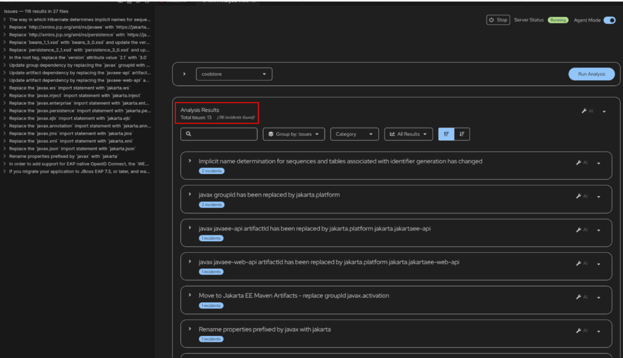623x358 pixels.
Task: Expand the javaee-api artifactId issue card
Action: point(190,228)
